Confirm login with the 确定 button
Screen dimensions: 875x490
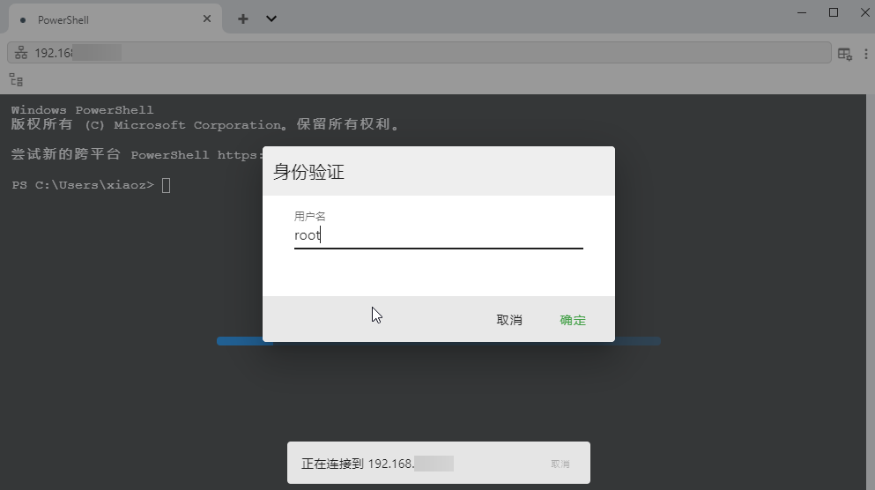click(x=573, y=320)
